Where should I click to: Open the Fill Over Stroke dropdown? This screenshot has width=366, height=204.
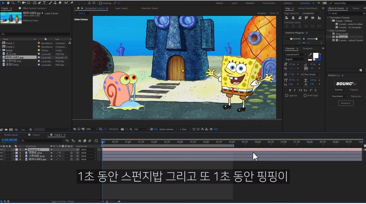point(310,74)
